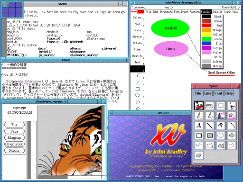
Task: Click the virtual desktop pager grid
Action: (x=12, y=9)
